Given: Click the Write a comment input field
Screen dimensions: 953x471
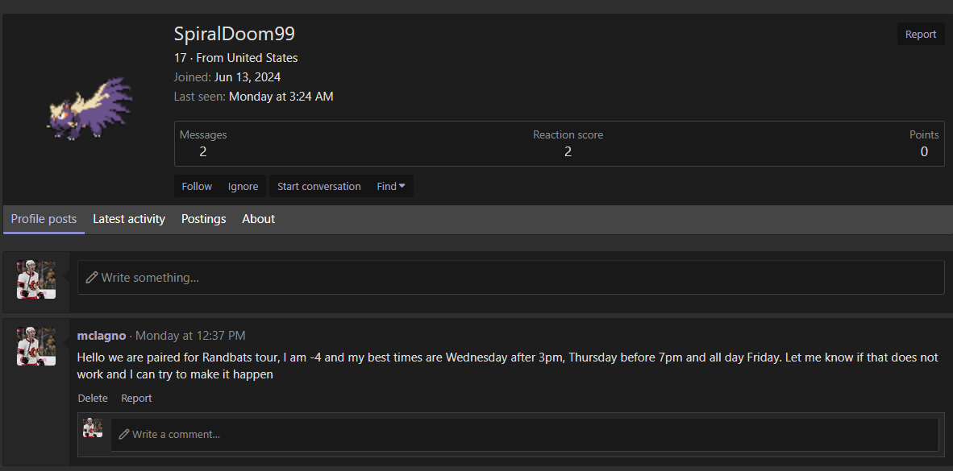Looking at the screenshot, I should click(x=525, y=435).
